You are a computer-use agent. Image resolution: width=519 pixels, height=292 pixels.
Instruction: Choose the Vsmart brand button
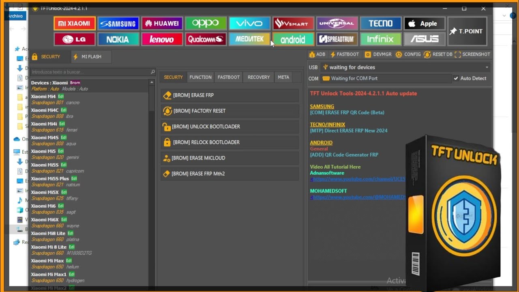pyautogui.click(x=293, y=24)
